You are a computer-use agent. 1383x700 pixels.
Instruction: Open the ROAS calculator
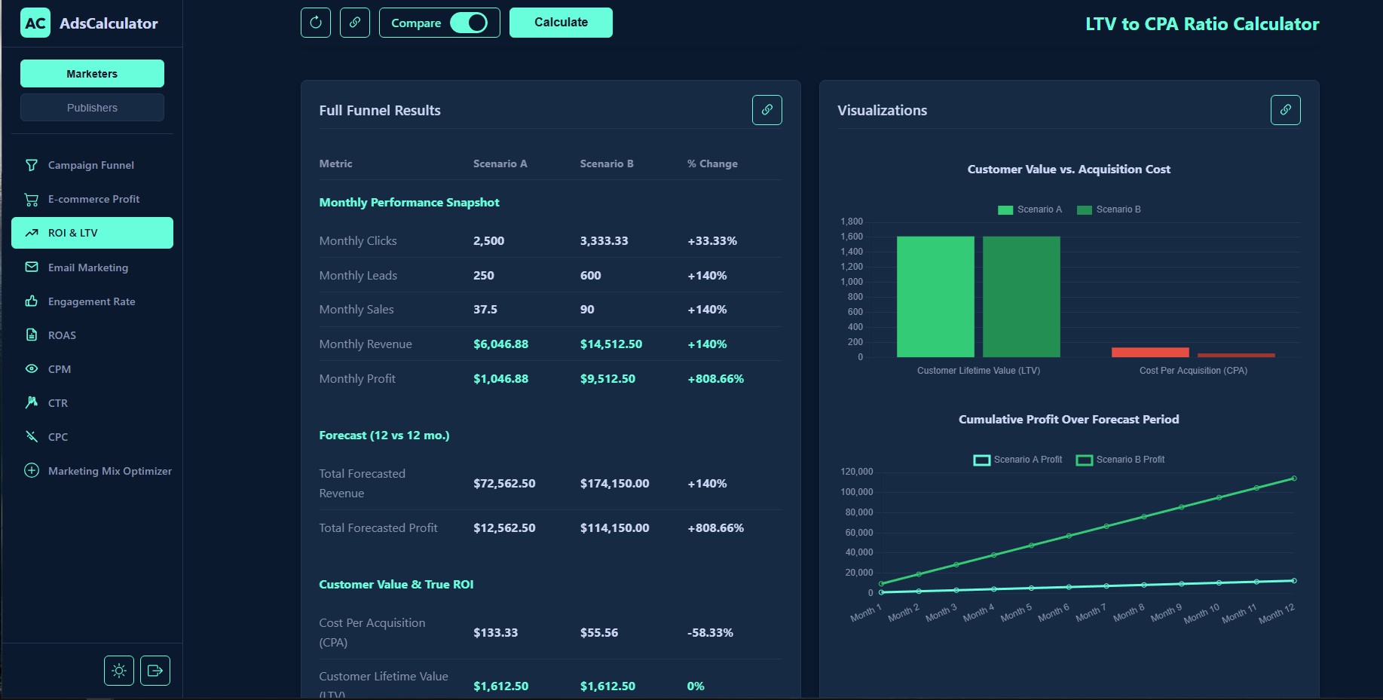pos(61,335)
